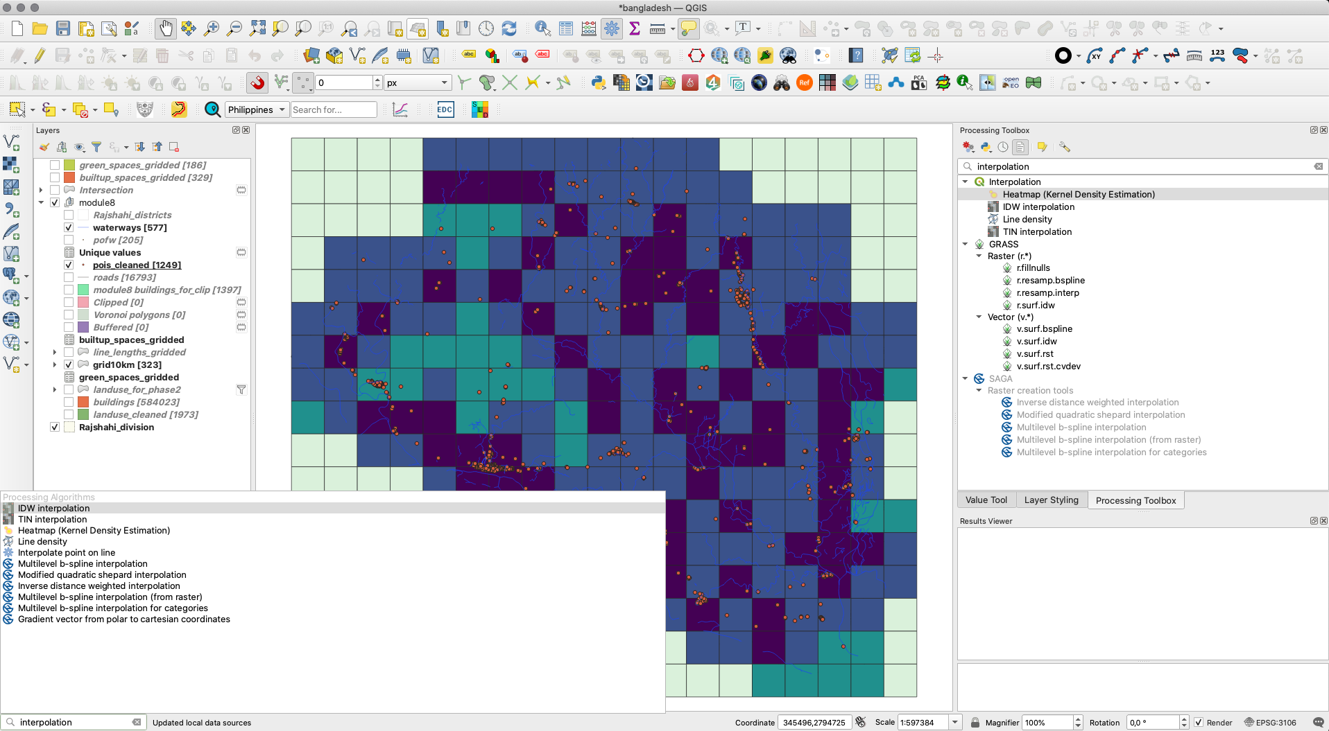This screenshot has height=731, width=1329.
Task: Open map tips speech bubble tool
Action: click(x=689, y=28)
